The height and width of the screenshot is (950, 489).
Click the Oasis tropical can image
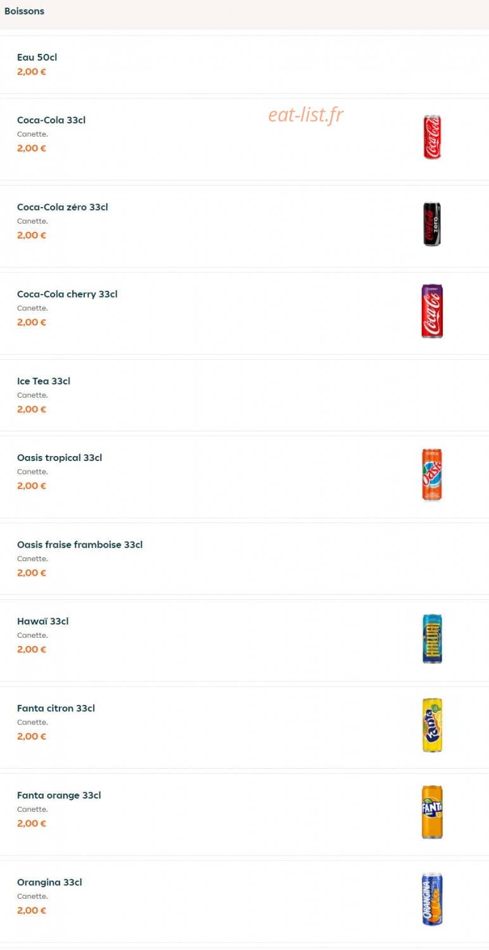click(432, 475)
